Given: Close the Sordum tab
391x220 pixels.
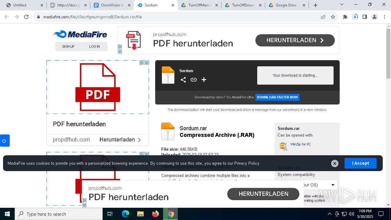Looking at the screenshot, I should (173, 5).
